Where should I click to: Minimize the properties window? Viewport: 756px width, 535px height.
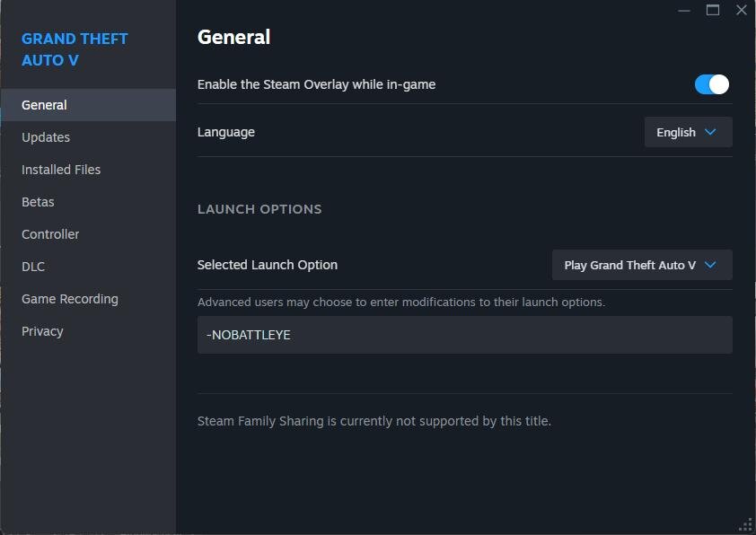click(x=684, y=10)
